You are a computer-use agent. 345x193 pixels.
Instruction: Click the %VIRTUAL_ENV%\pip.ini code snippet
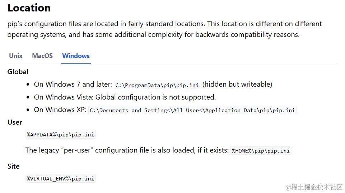point(61,179)
